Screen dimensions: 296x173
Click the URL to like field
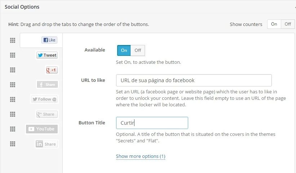point(194,80)
